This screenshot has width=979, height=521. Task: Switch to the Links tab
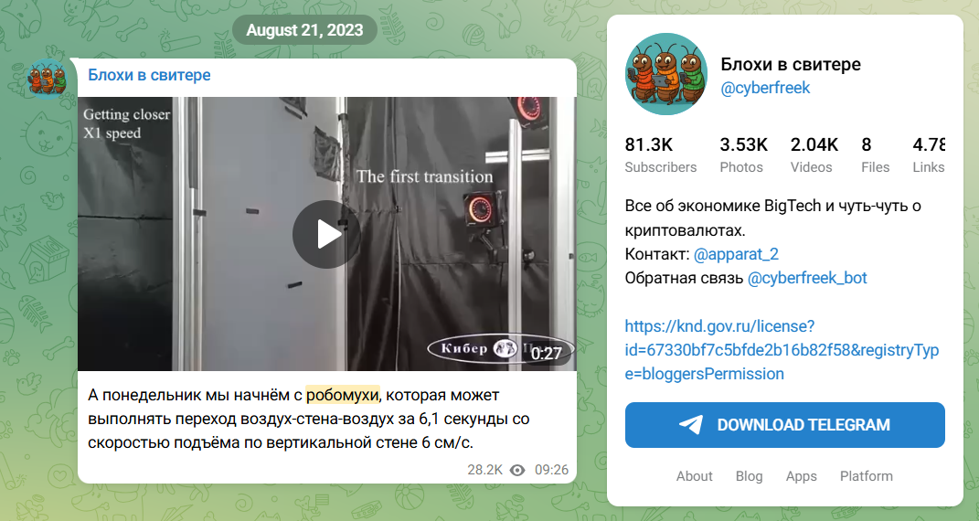click(929, 154)
